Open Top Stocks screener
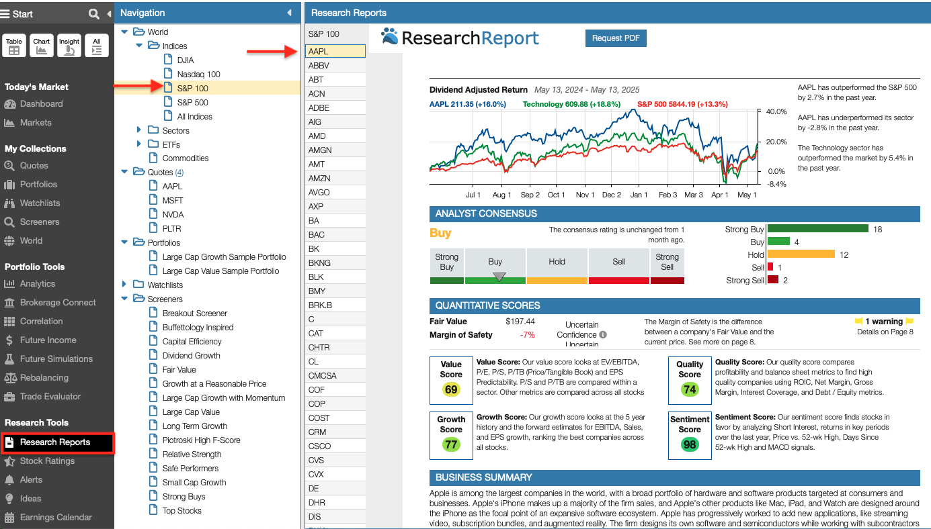Screen dimensions: 931x529 [x=181, y=511]
